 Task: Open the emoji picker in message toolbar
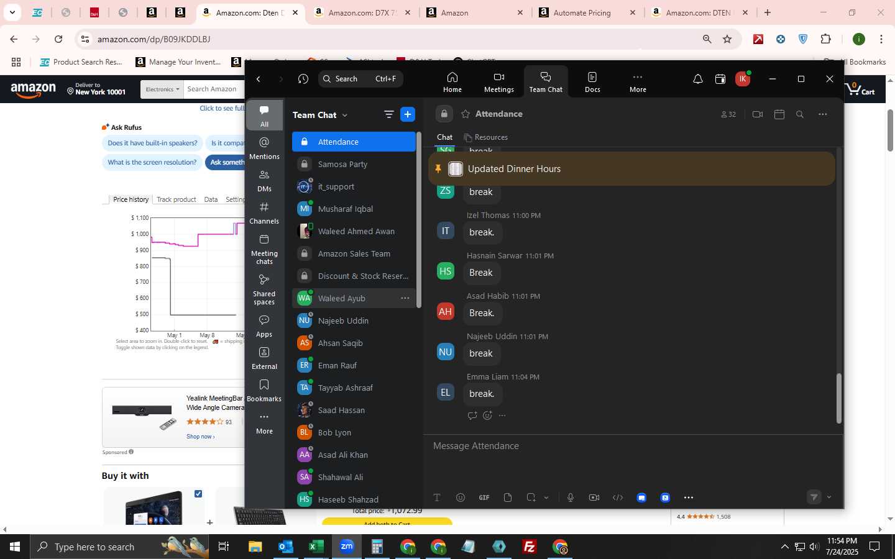pyautogui.click(x=461, y=498)
